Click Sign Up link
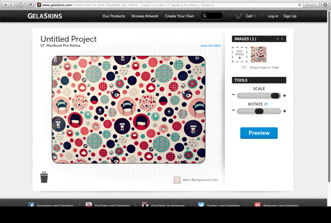The image size is (331, 223). (x=290, y=16)
